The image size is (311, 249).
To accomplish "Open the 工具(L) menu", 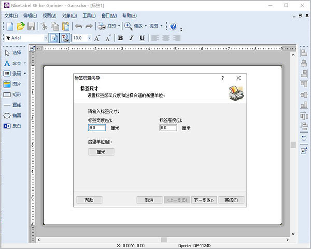I will tap(89, 16).
